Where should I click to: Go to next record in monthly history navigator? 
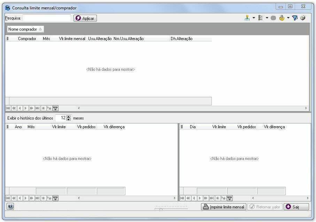click(25, 198)
